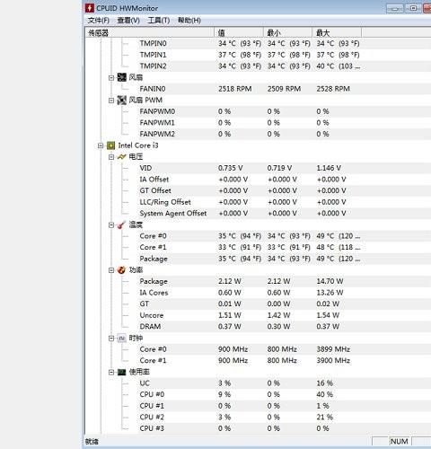Click the 传感器 column header

tap(150, 32)
